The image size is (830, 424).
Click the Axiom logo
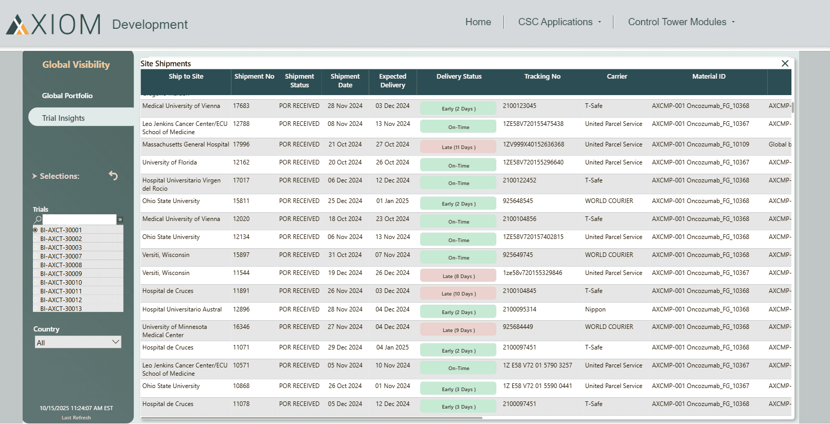click(x=53, y=24)
